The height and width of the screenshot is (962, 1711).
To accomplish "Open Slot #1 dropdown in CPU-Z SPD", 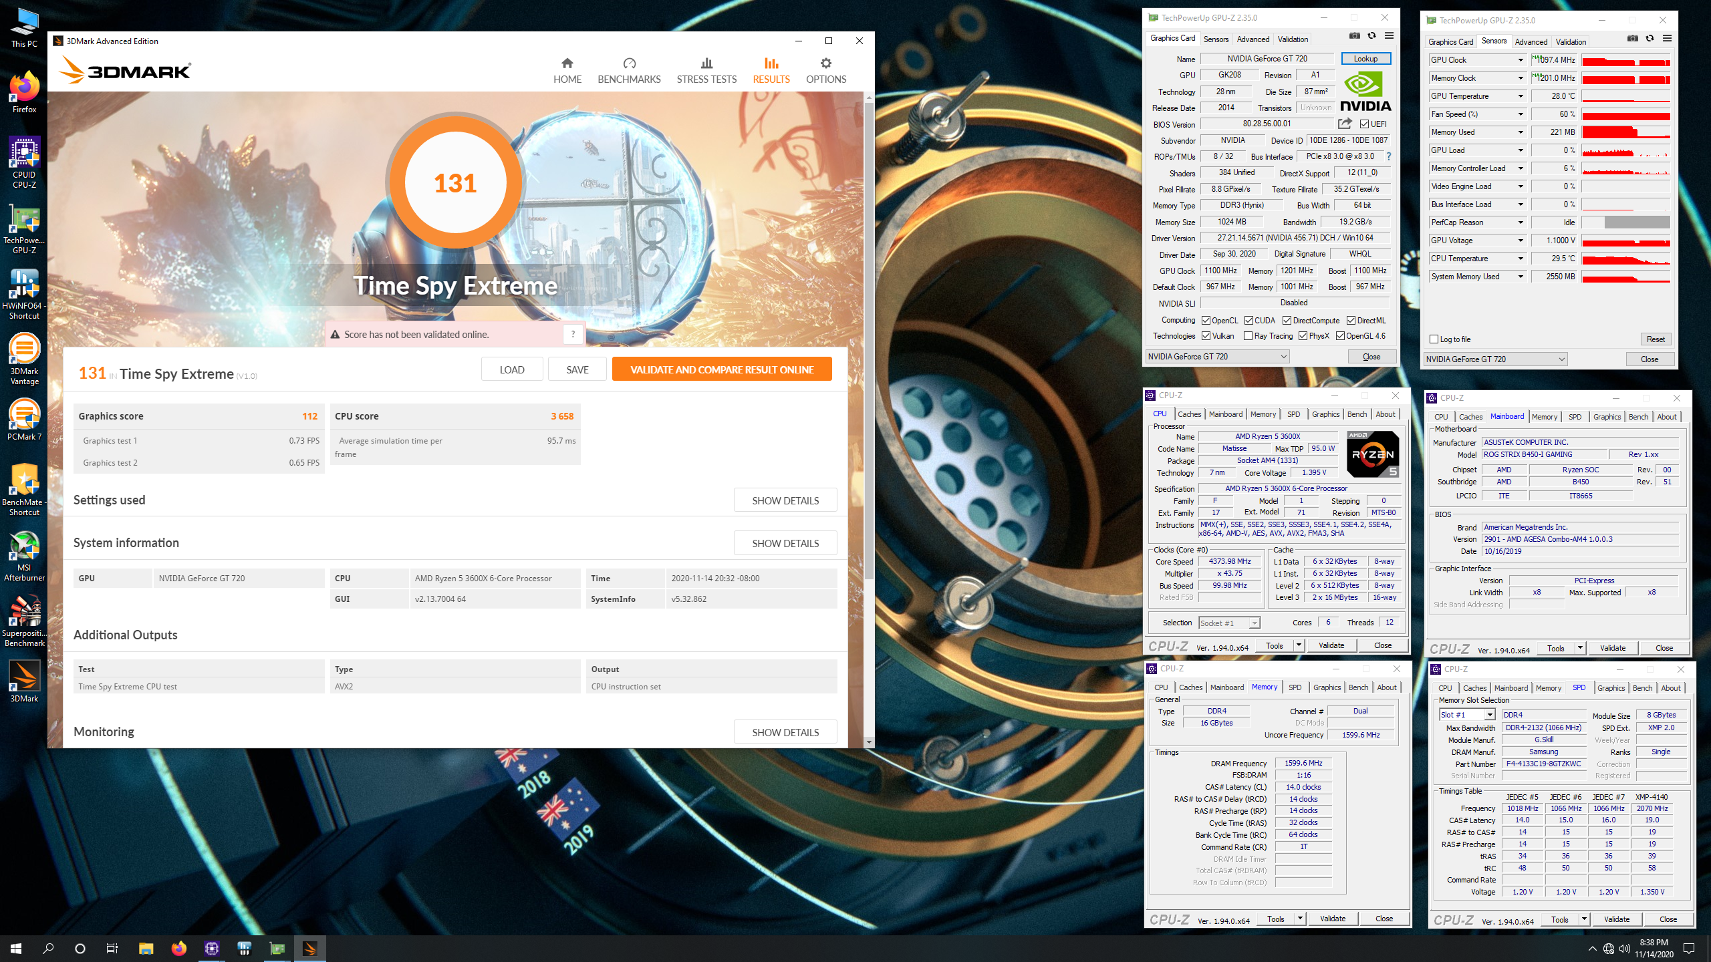I will point(1467,715).
